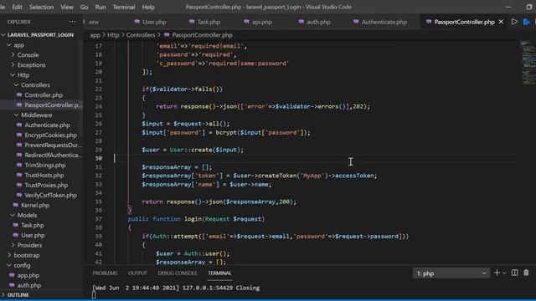536x301 pixels.
Task: Split the terminal pane
Action: click(514, 273)
